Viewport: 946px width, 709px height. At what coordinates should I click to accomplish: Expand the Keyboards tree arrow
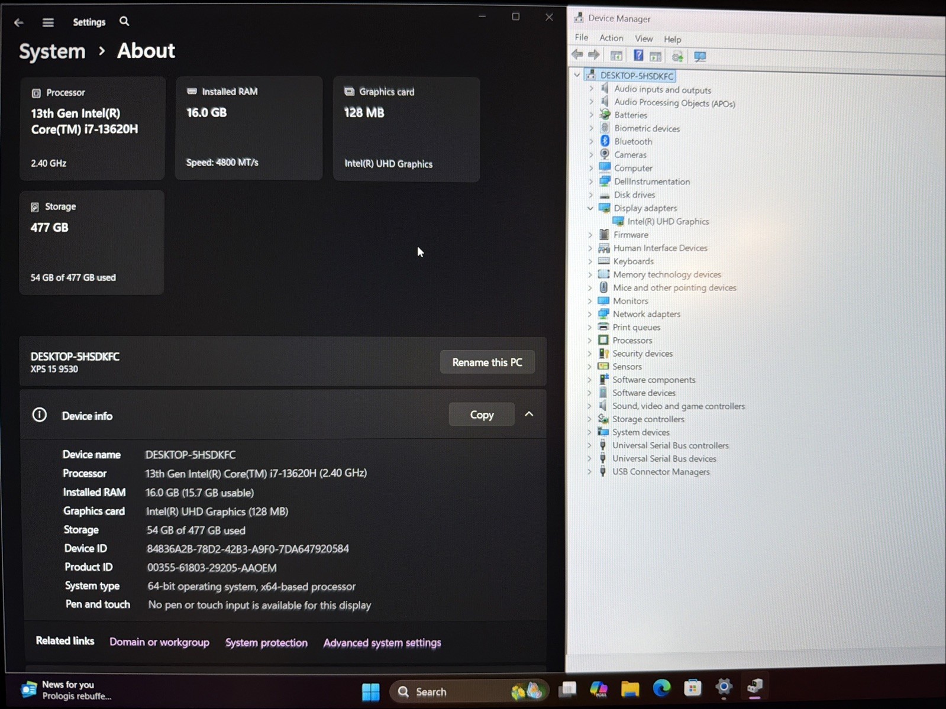pos(590,261)
